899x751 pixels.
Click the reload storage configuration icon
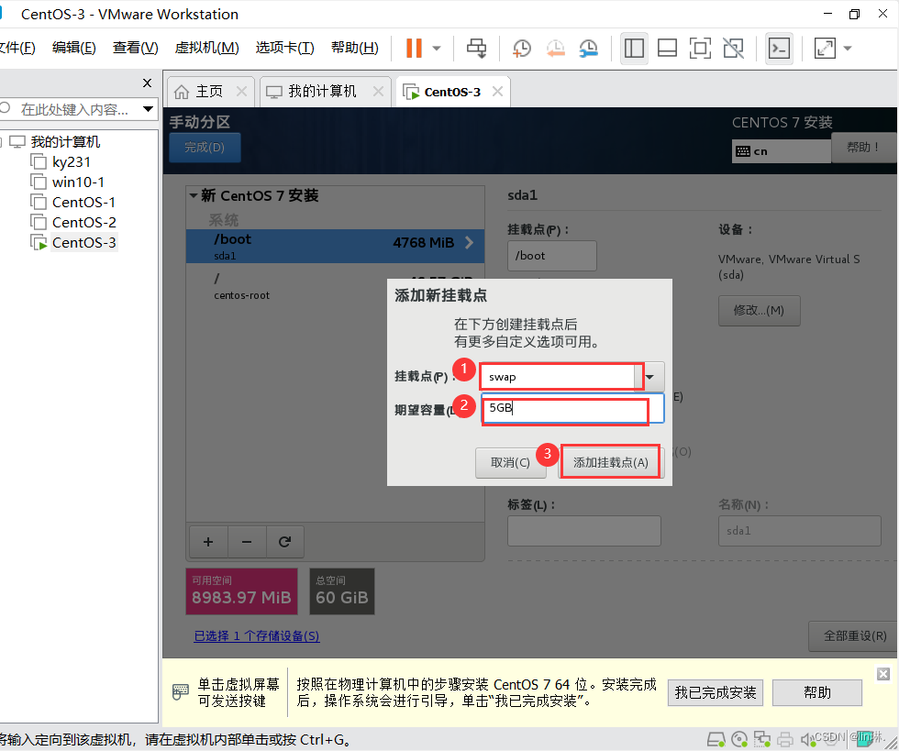point(285,542)
